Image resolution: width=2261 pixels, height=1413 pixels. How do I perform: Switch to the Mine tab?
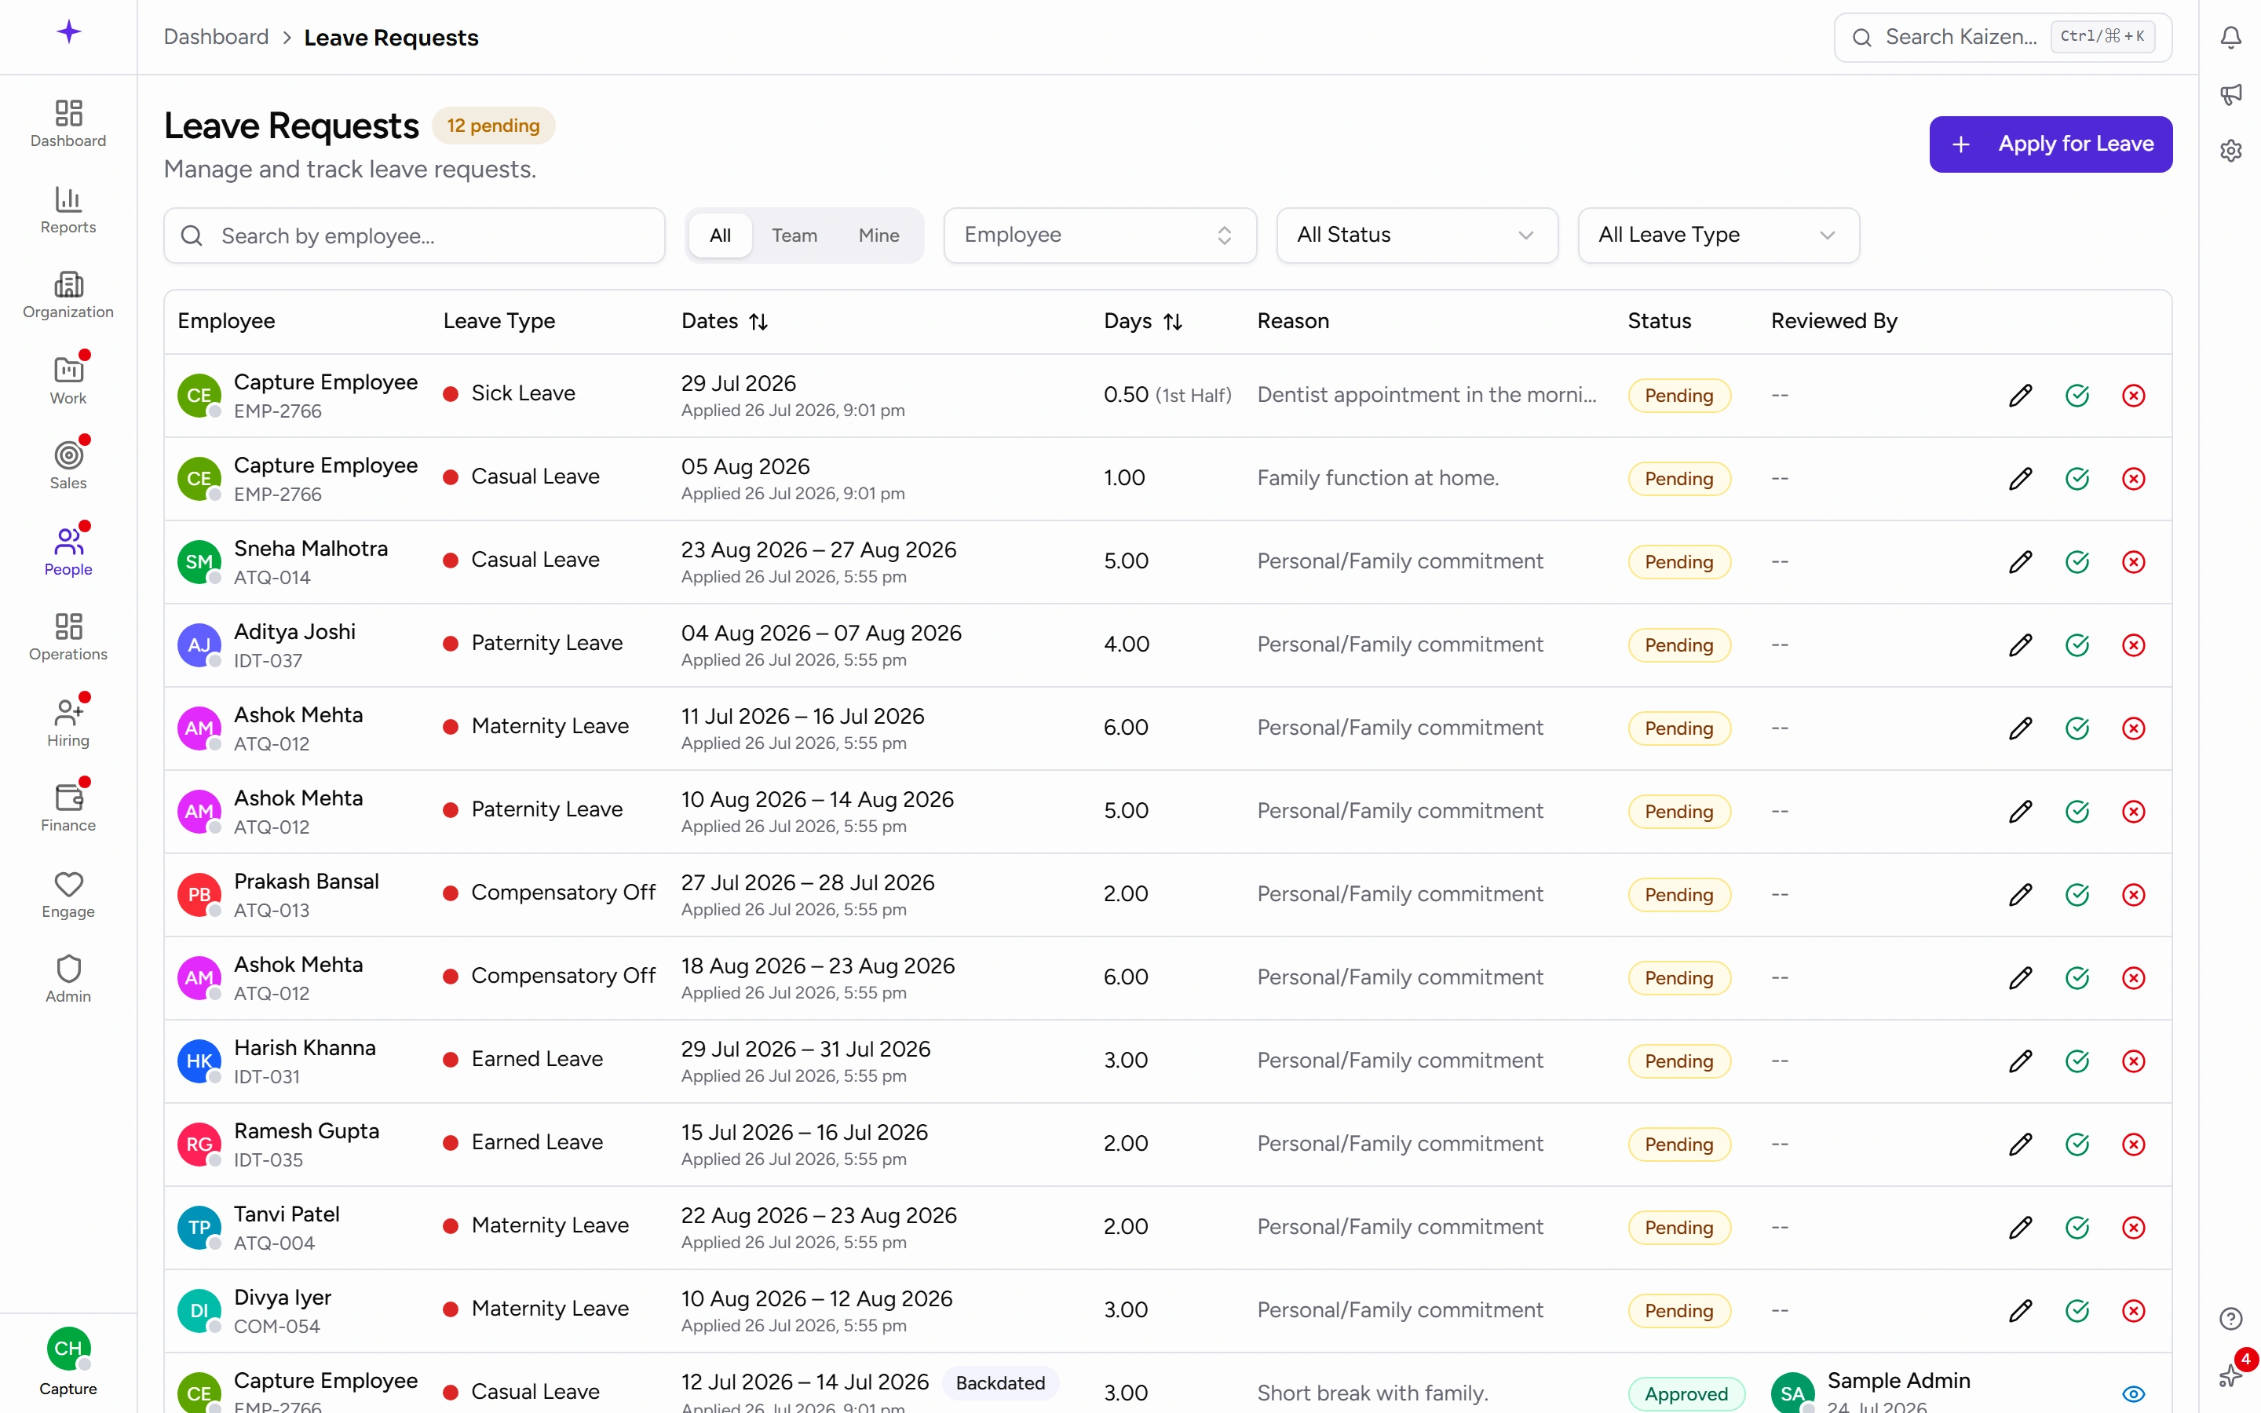click(x=878, y=235)
